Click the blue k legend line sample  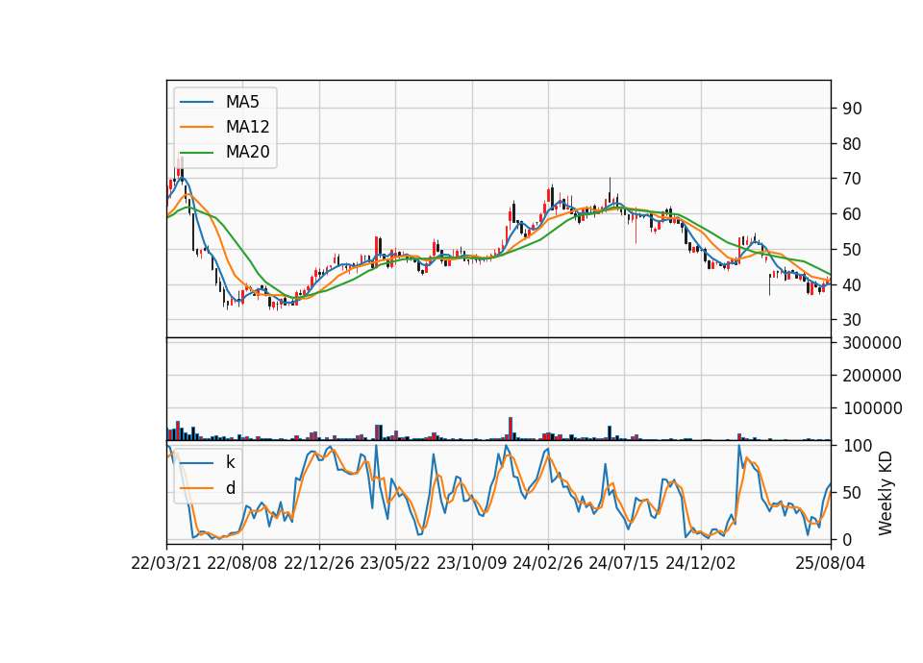tap(196, 463)
